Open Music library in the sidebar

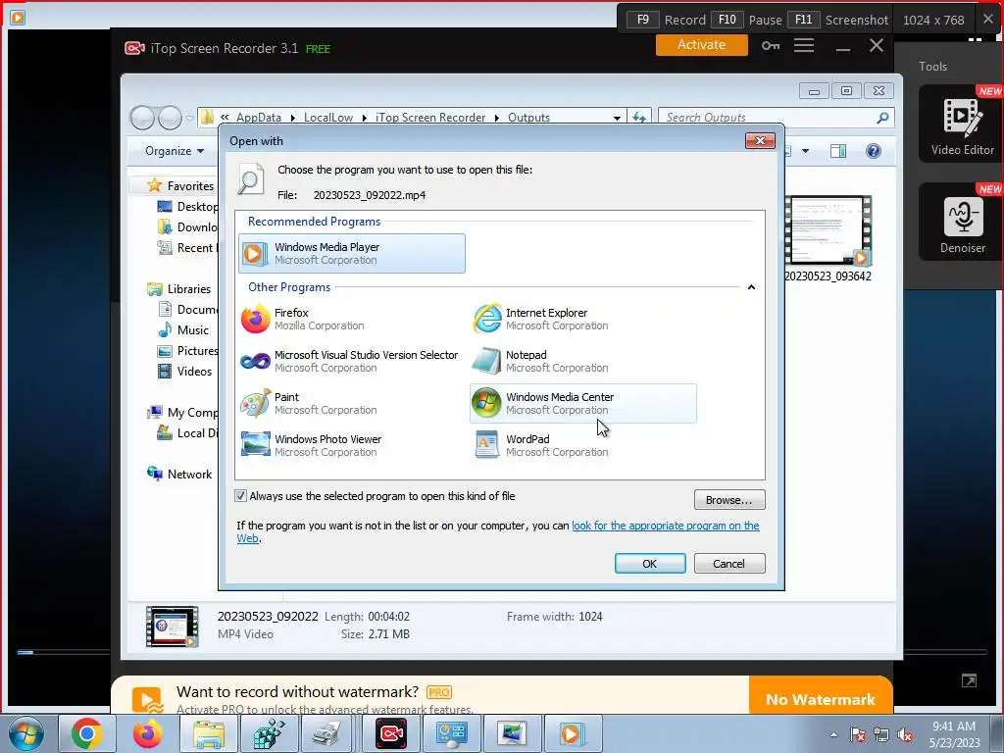[x=193, y=329]
